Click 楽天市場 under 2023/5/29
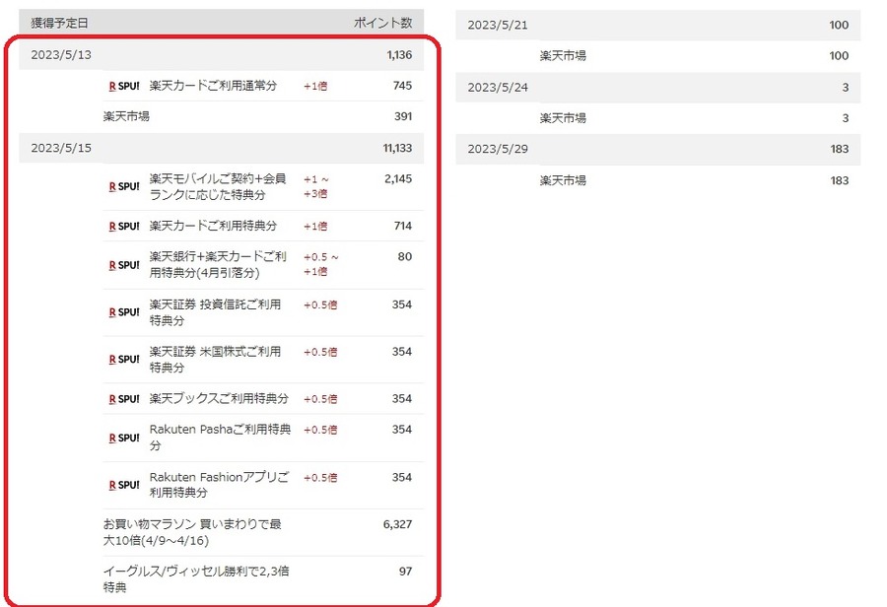 (563, 180)
